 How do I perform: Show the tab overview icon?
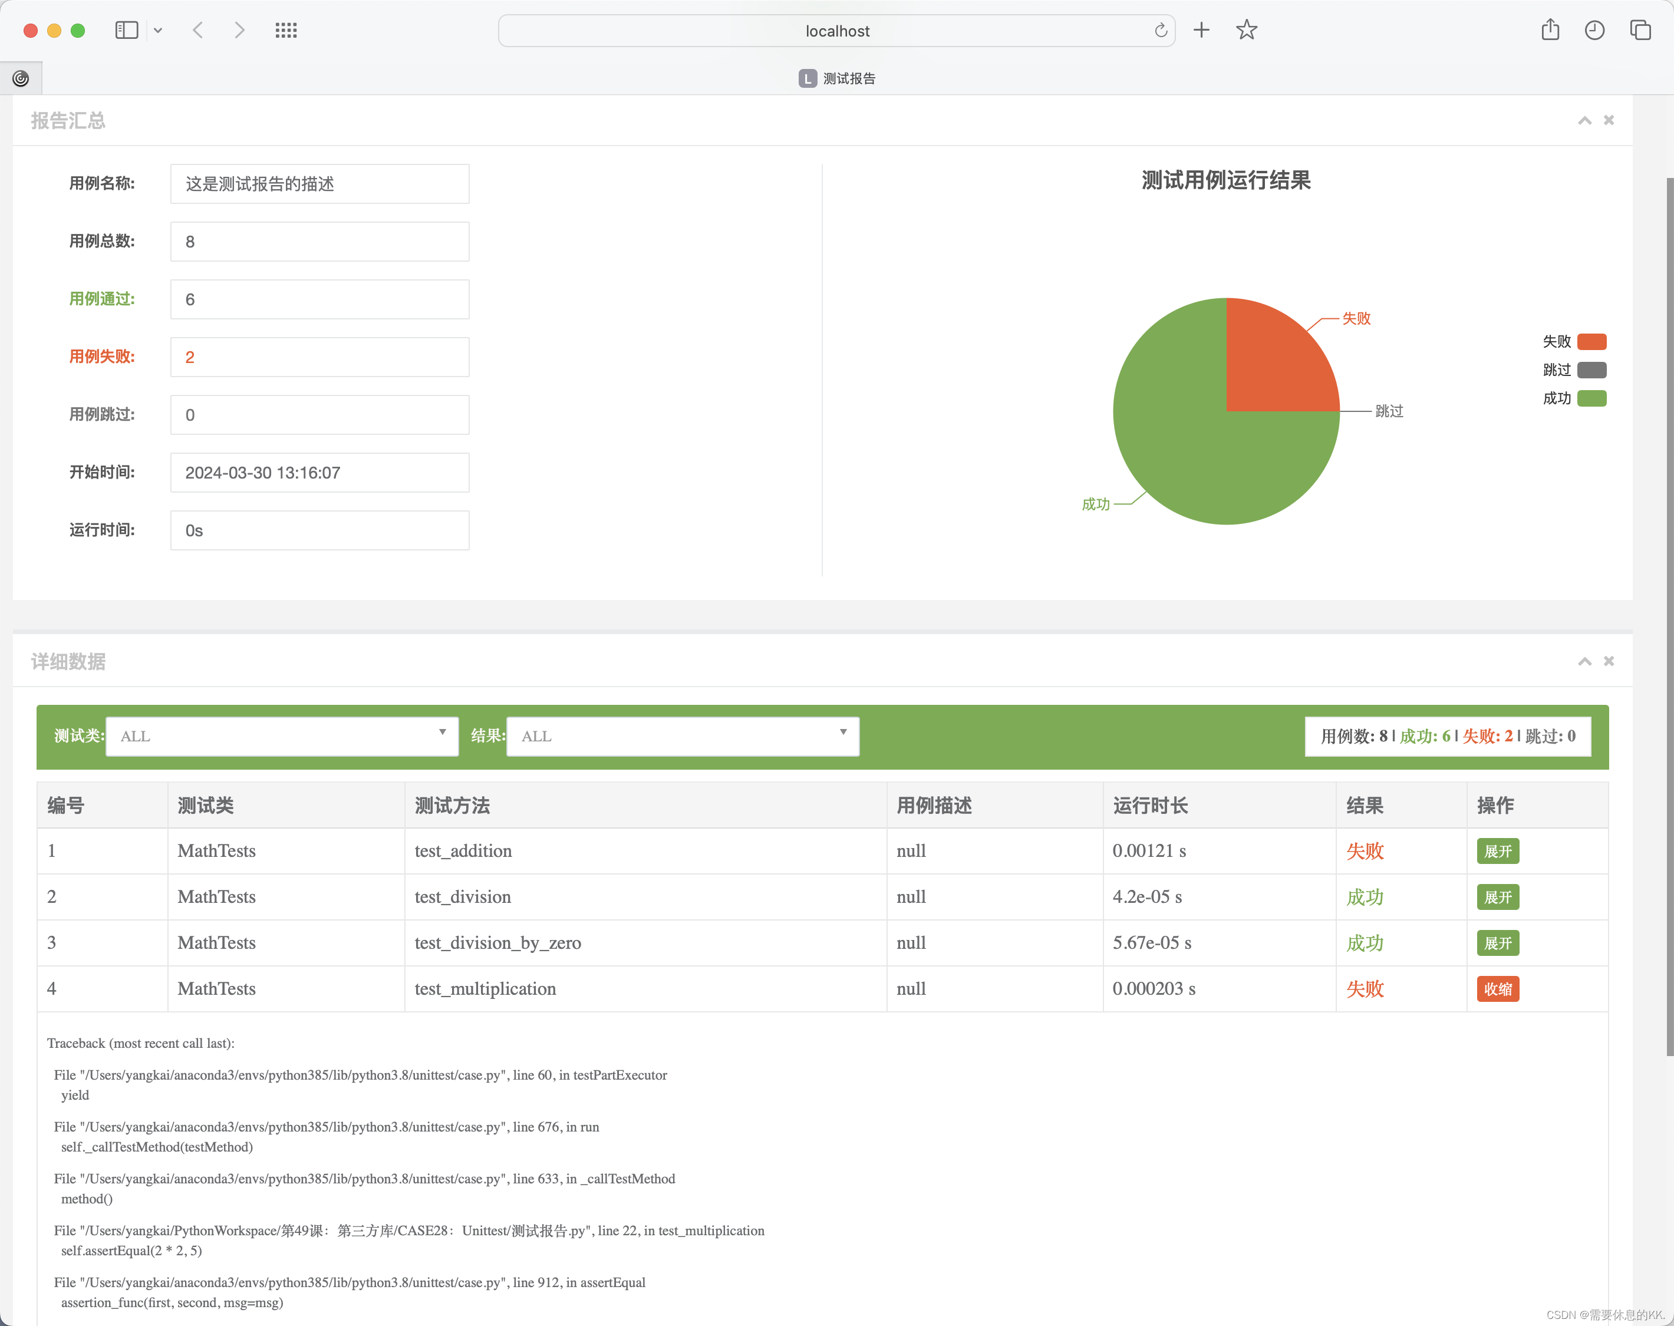[x=1640, y=30]
